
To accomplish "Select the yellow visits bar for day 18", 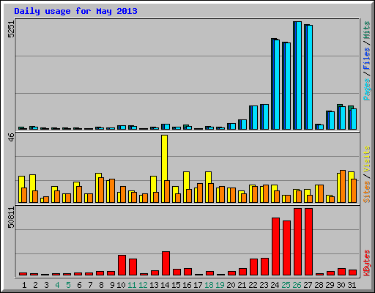I will (x=208, y=187).
